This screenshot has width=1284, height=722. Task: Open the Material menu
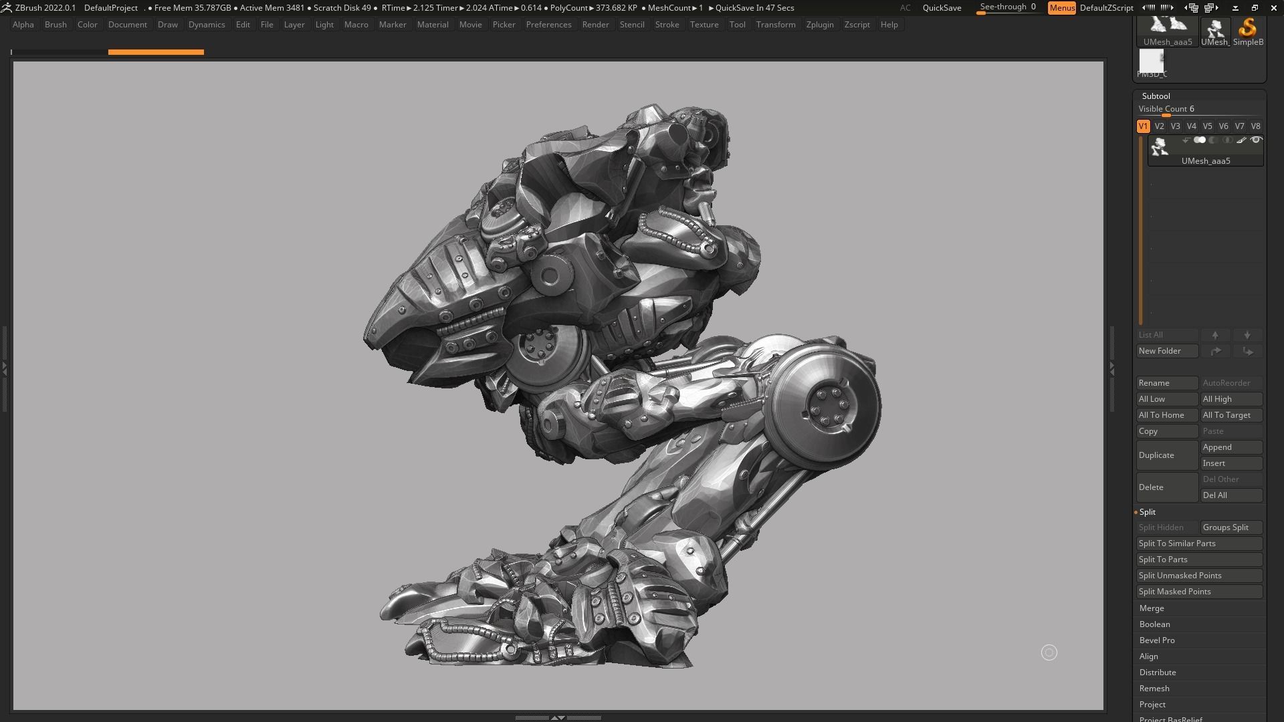(x=433, y=25)
